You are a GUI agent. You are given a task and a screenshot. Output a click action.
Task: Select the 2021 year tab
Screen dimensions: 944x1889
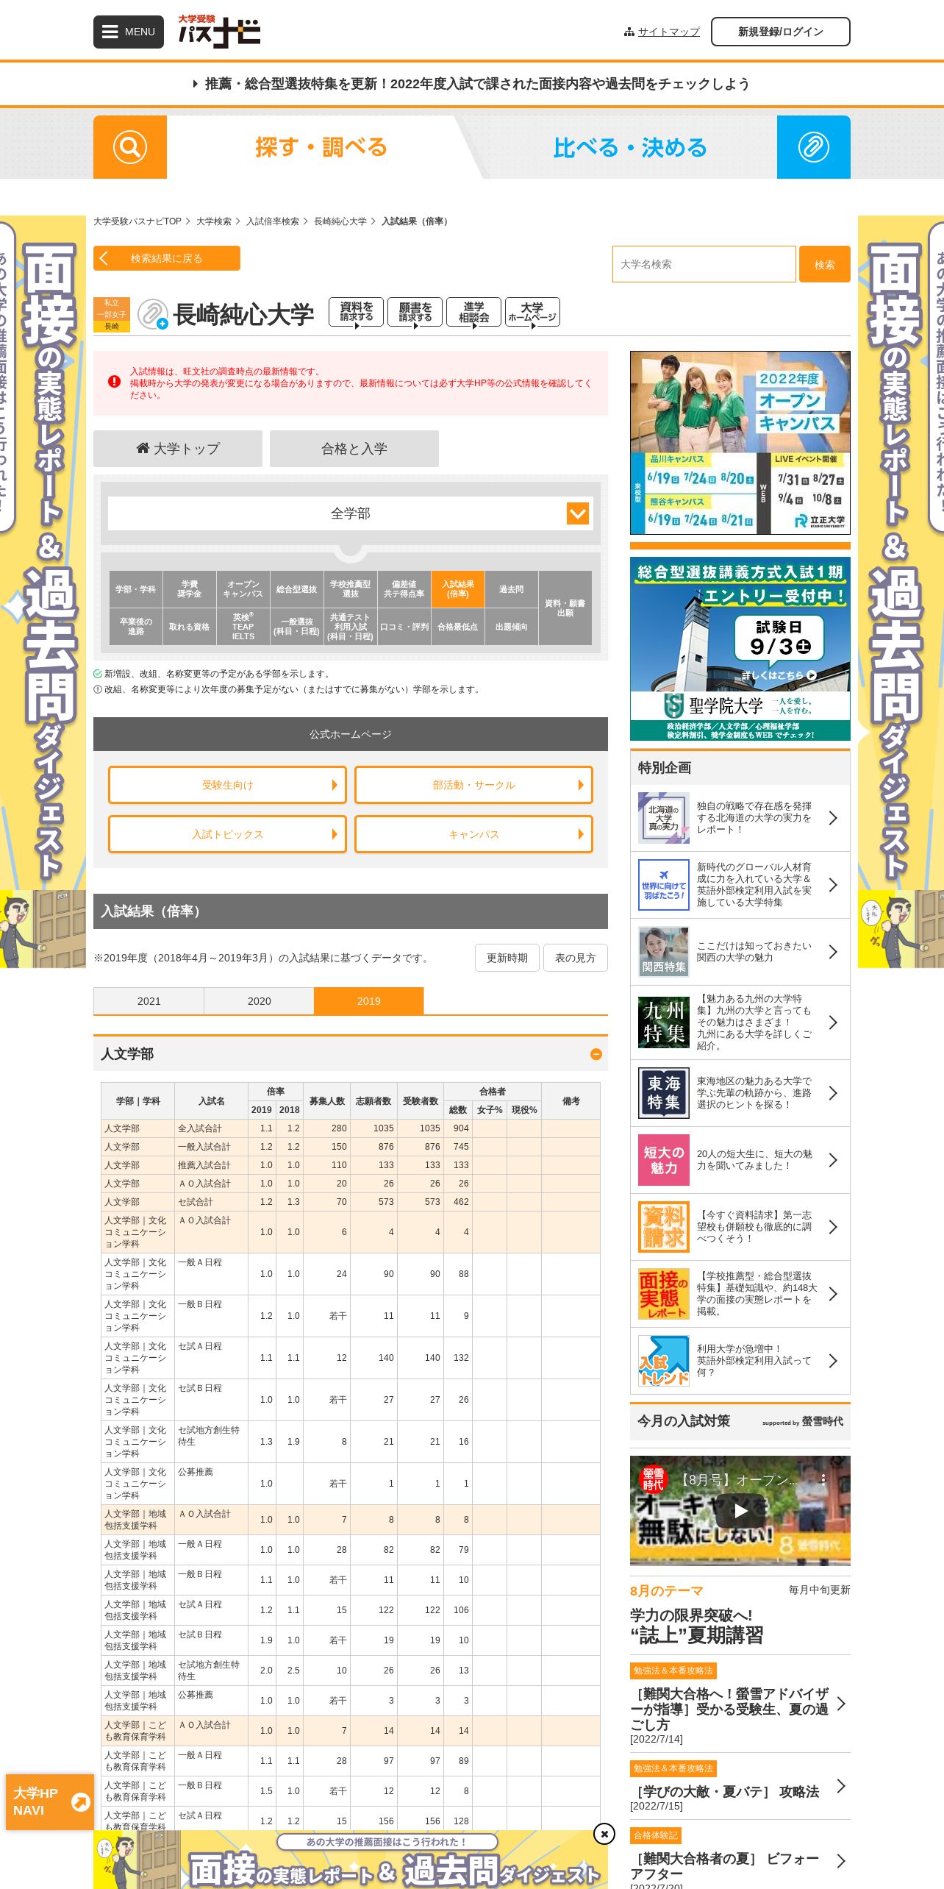[149, 1001]
